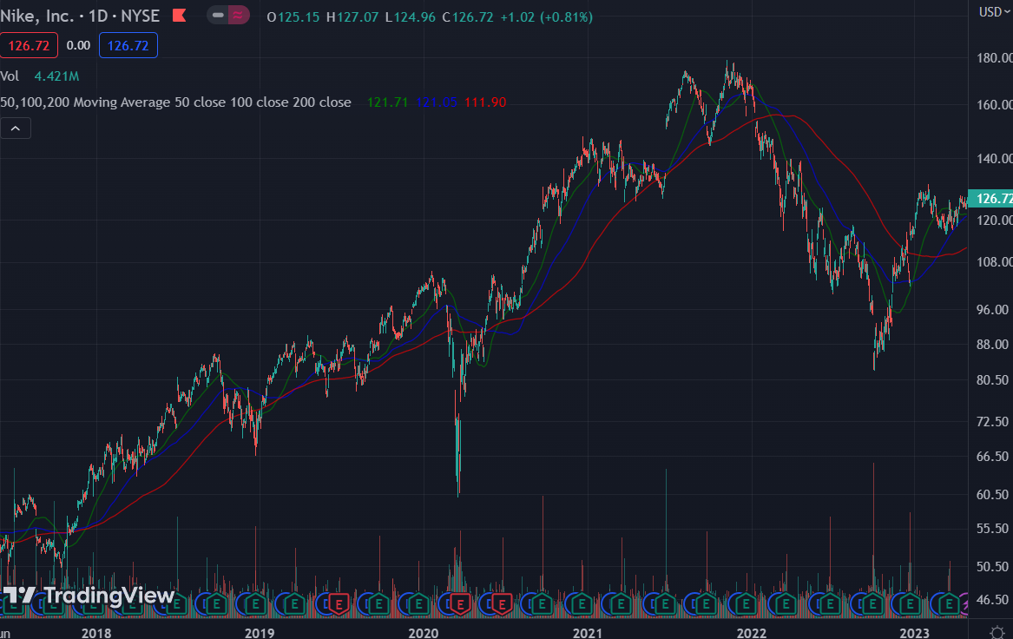Screen dimensions: 1013x639
Task: Click the change text +1.02 (+0.81%)
Action: 547,16
